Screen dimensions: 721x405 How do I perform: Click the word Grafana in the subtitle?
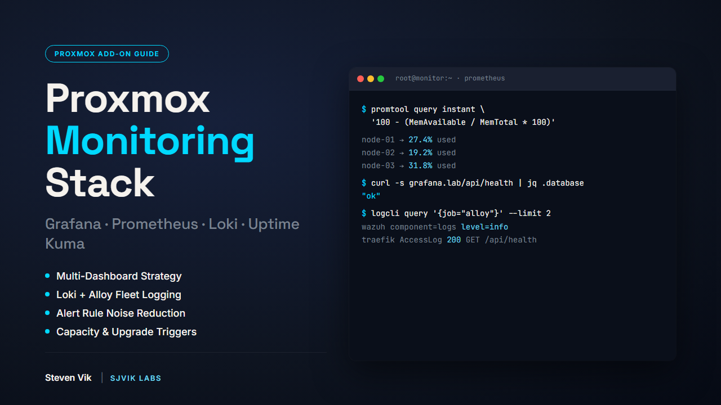[73, 224]
